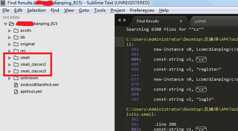Expand the original folder

coord(10,44)
